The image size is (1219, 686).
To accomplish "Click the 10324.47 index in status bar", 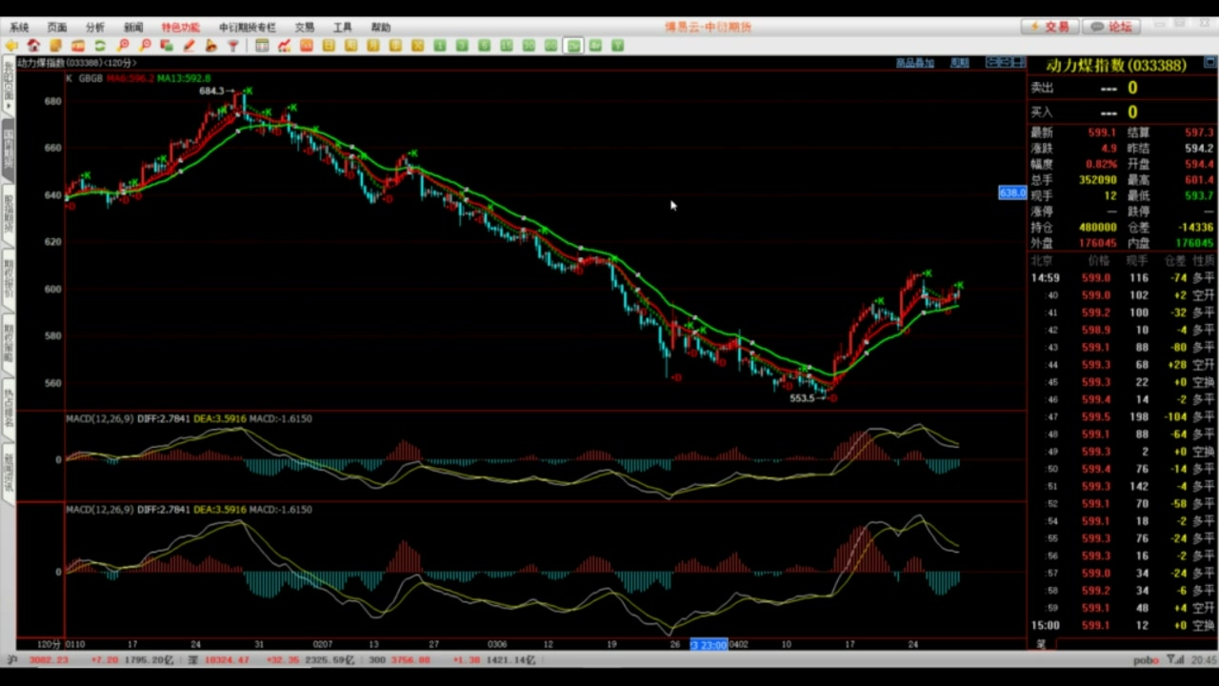I will pos(226,660).
